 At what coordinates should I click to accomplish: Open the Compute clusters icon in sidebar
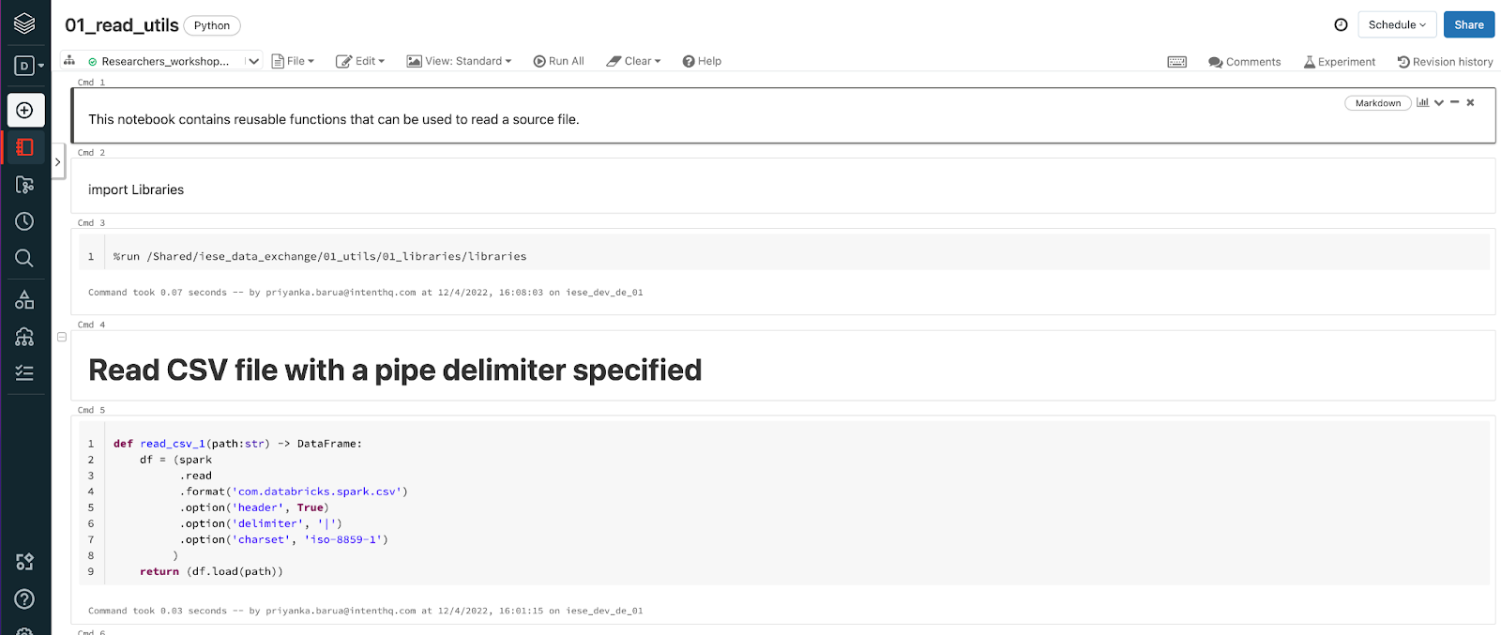point(25,337)
